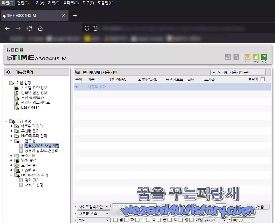Open the 인터넷 사용제한규칙 dropdown

pos(238,72)
